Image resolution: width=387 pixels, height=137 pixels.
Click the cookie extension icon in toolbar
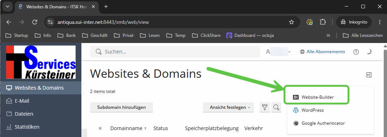pyautogui.click(x=310, y=22)
